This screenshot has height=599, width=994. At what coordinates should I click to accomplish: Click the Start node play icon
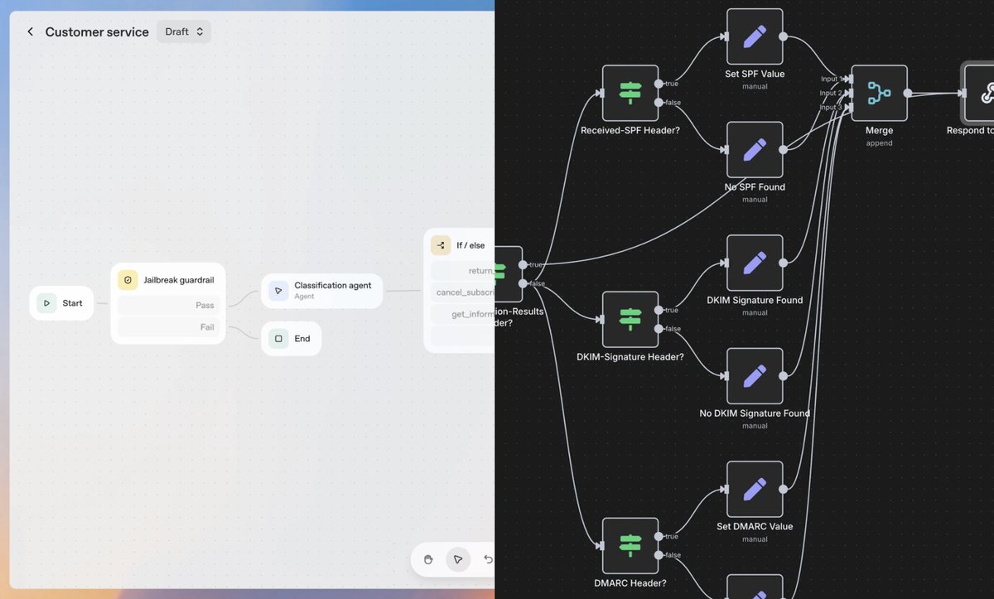tap(46, 303)
